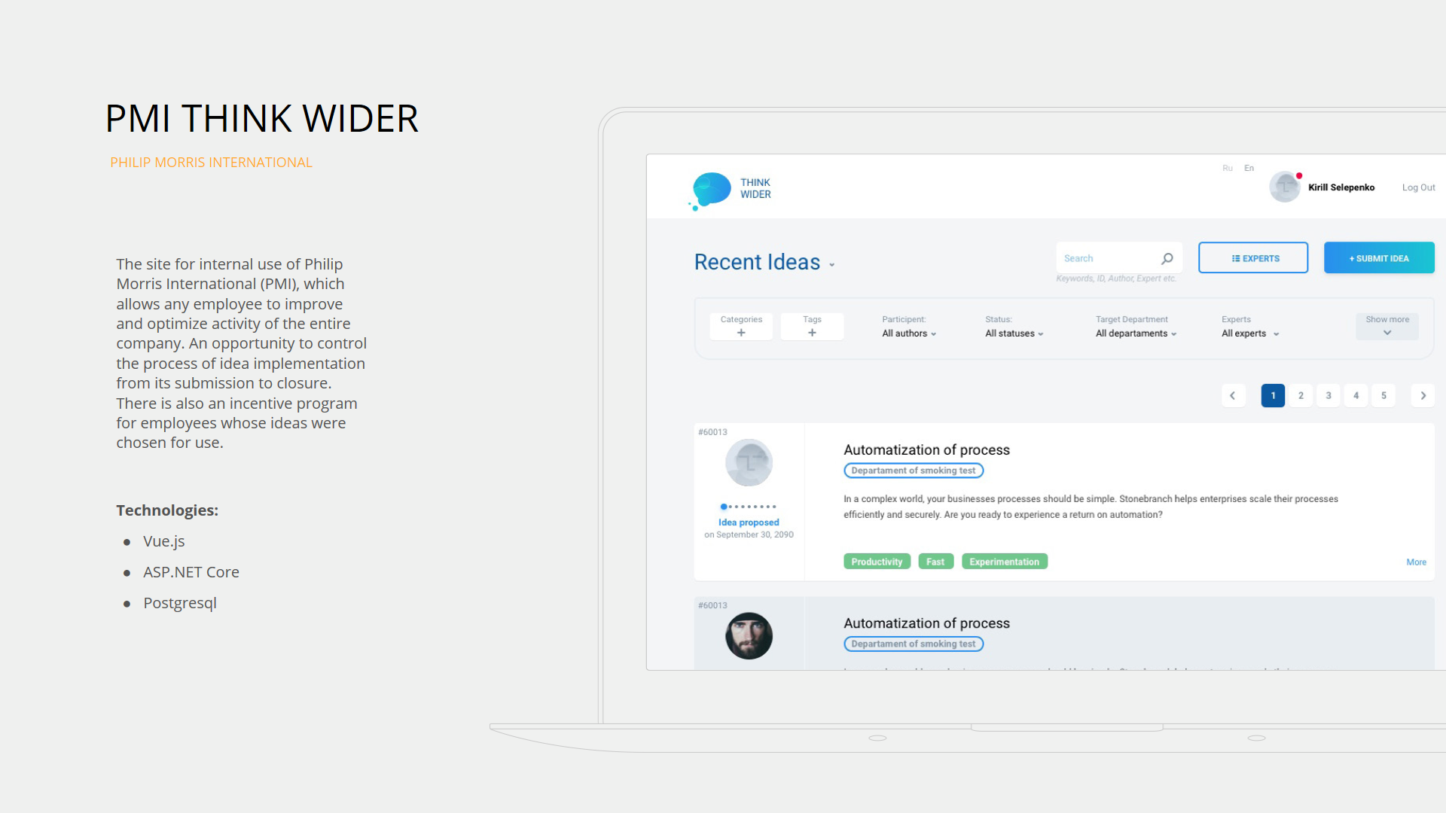Click the add Categories plus icon

click(x=741, y=333)
